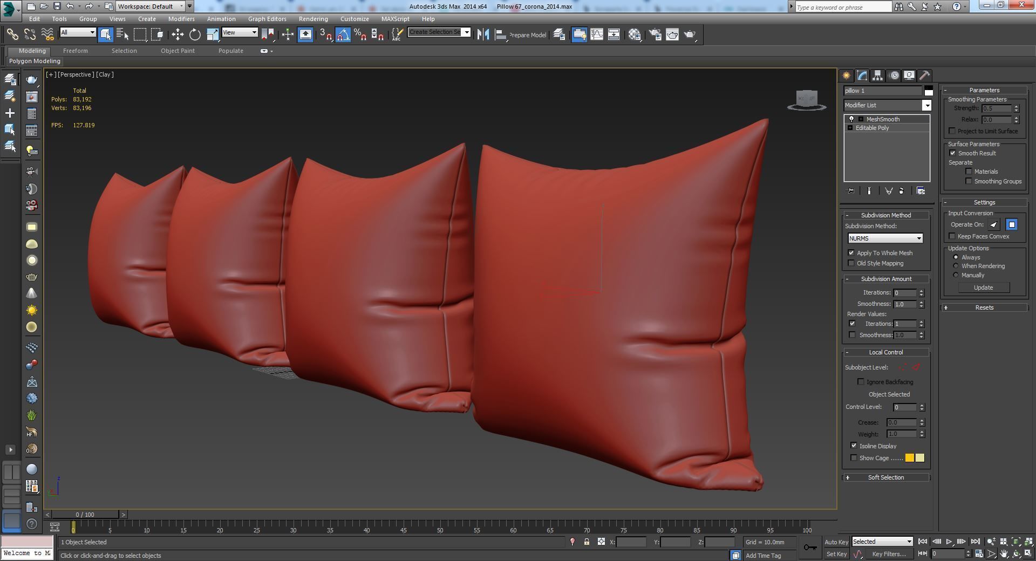Toggle the 3D Snaps icon
The width and height of the screenshot is (1036, 561).
pos(326,35)
